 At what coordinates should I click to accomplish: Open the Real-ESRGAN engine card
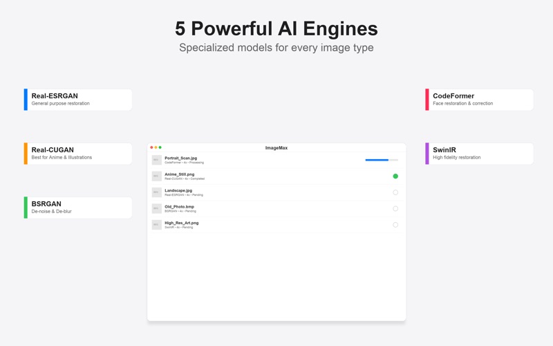click(x=78, y=100)
